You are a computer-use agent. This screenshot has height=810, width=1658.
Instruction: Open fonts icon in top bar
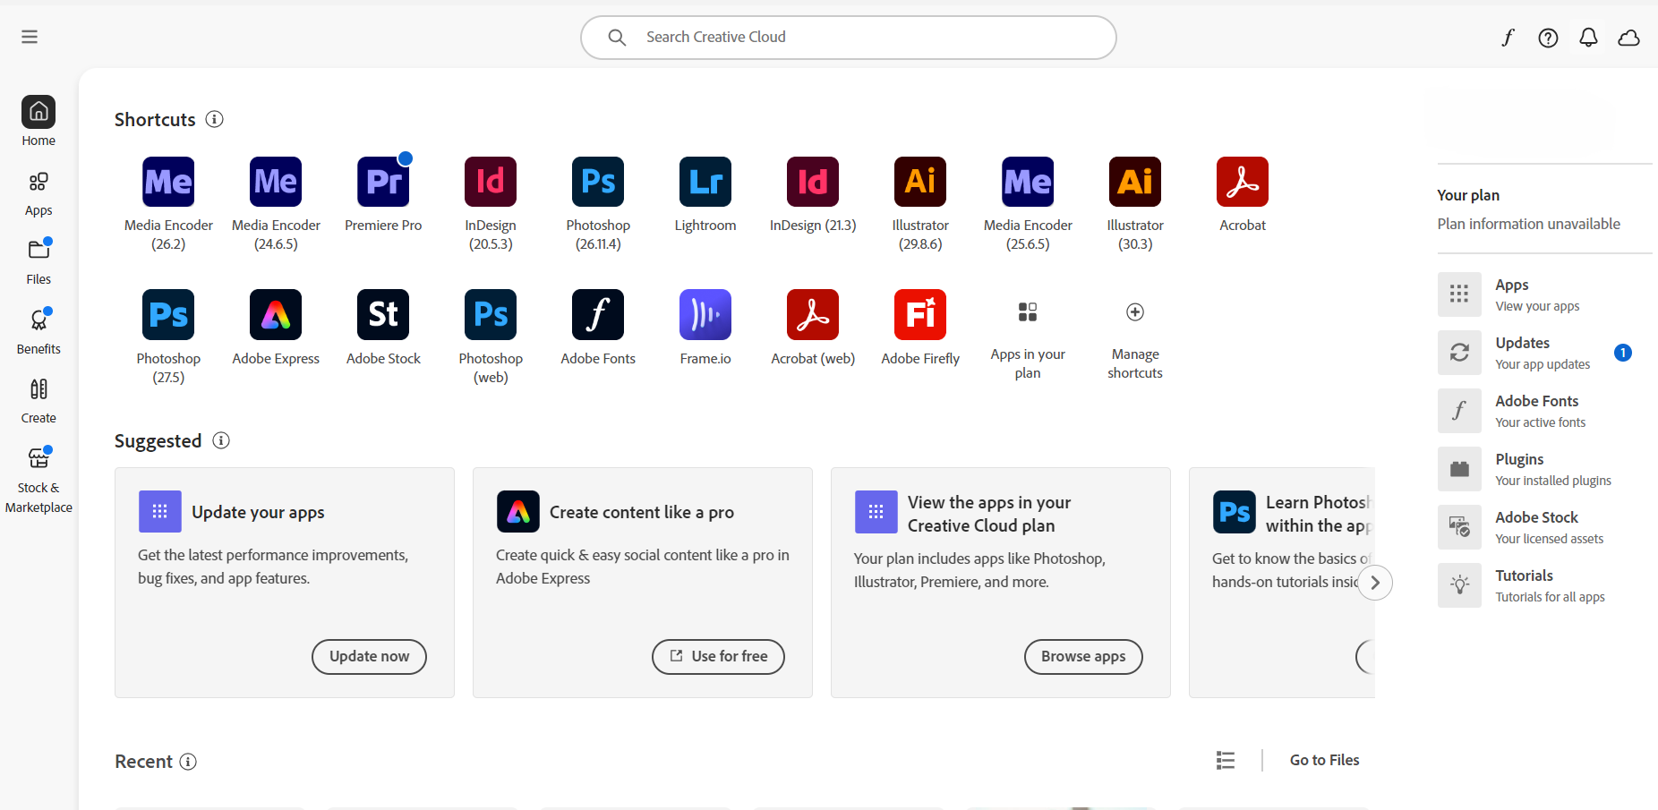(1508, 38)
